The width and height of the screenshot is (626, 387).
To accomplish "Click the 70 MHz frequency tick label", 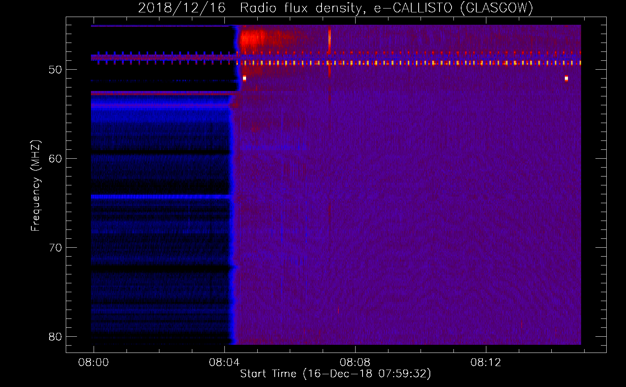I will 55,248.
